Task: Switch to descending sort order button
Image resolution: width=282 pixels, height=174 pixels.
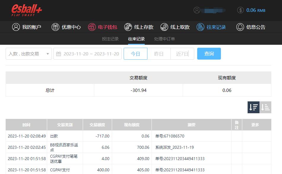Action: click(254, 107)
